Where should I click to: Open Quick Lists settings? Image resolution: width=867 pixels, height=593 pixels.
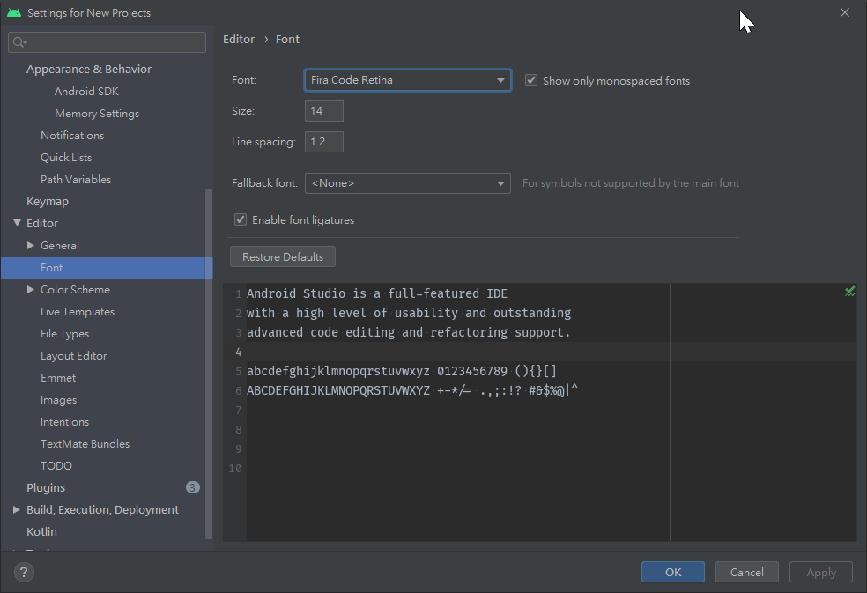(66, 158)
